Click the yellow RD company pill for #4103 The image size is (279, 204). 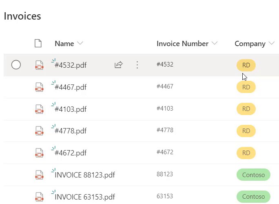(x=246, y=109)
